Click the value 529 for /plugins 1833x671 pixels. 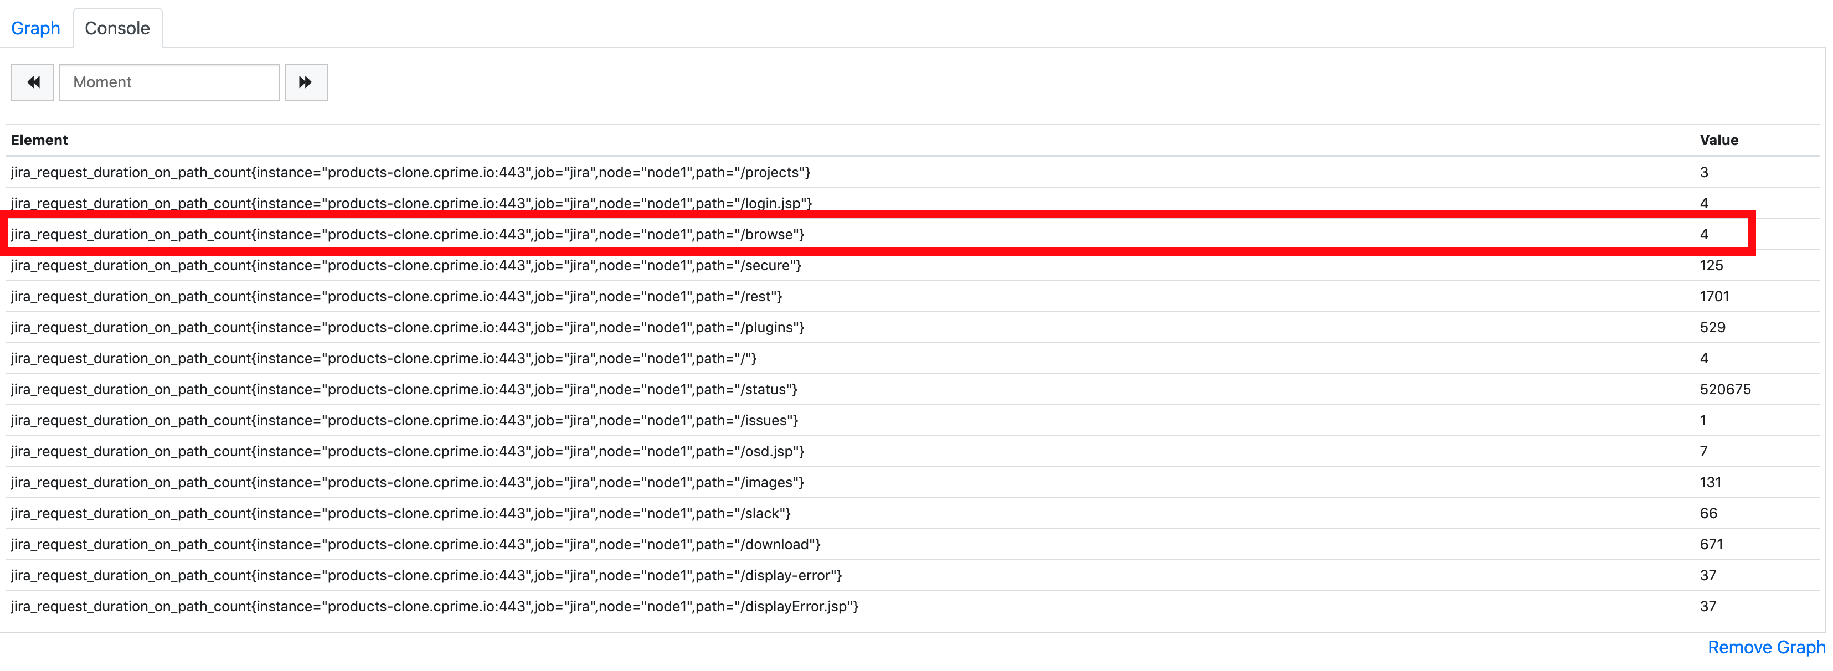[x=1713, y=327]
